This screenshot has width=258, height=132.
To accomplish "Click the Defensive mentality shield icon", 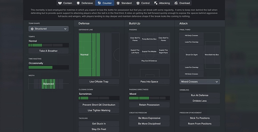I will (x=78, y=3).
